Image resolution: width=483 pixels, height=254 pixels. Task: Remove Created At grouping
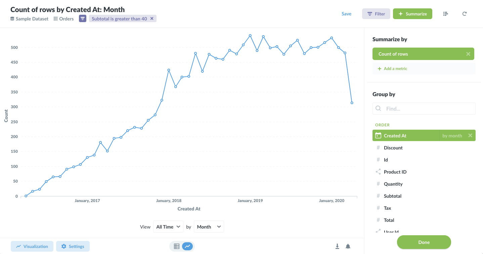point(470,136)
